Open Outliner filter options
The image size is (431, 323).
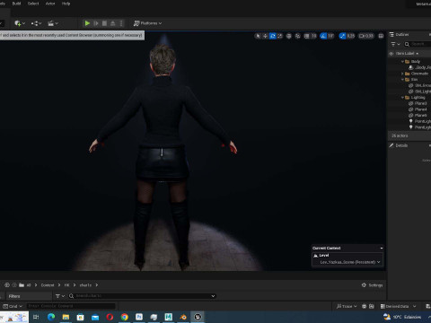pyautogui.click(x=395, y=44)
